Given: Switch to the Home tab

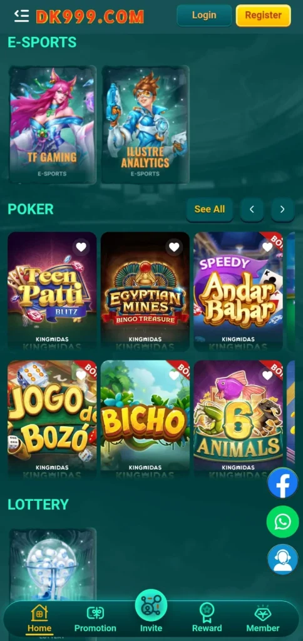Looking at the screenshot, I should pyautogui.click(x=39, y=618).
